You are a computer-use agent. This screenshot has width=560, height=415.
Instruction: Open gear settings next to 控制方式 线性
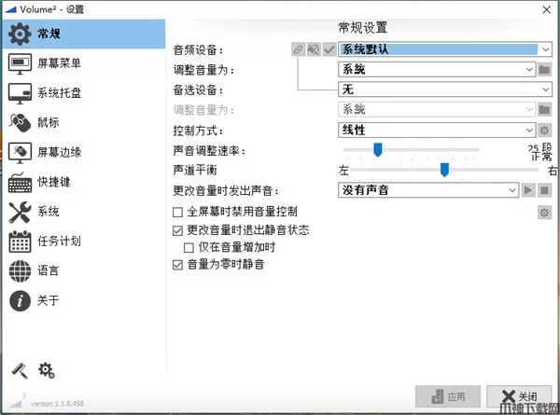click(544, 131)
